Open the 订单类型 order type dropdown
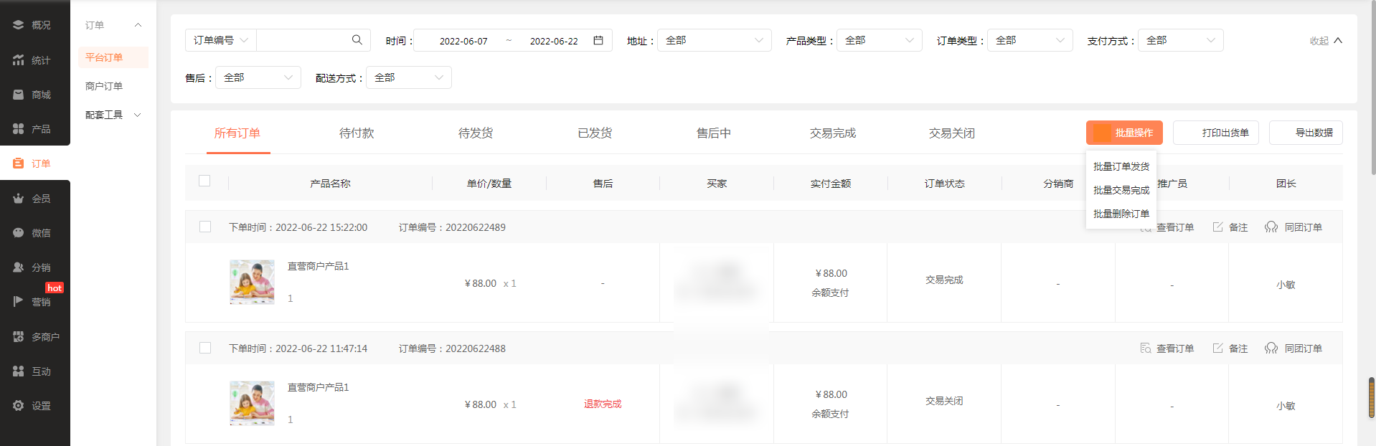 pyautogui.click(x=1030, y=40)
